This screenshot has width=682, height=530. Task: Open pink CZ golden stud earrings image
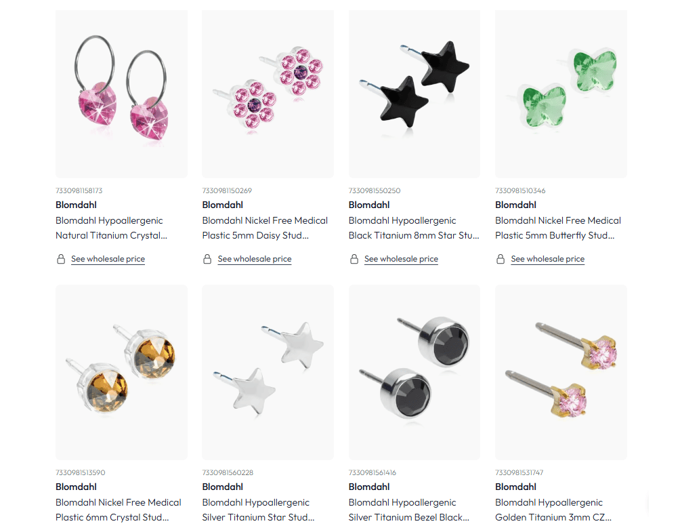(561, 373)
